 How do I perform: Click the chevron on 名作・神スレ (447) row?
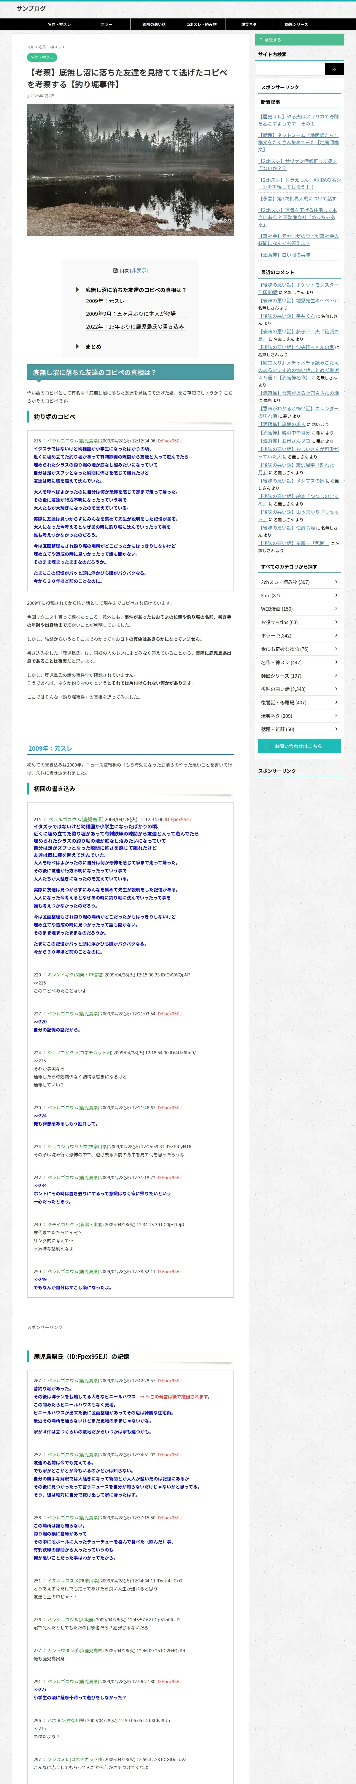[x=337, y=662]
